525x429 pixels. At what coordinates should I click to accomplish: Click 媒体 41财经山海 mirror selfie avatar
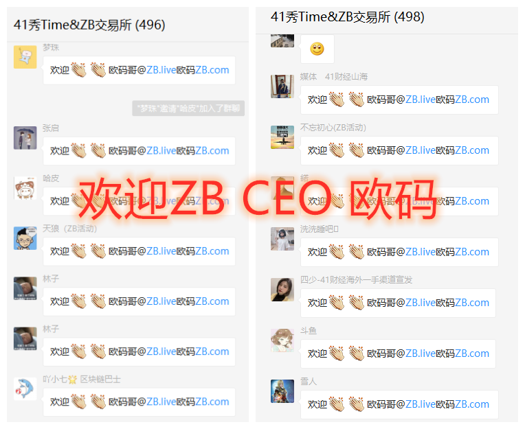tap(282, 86)
